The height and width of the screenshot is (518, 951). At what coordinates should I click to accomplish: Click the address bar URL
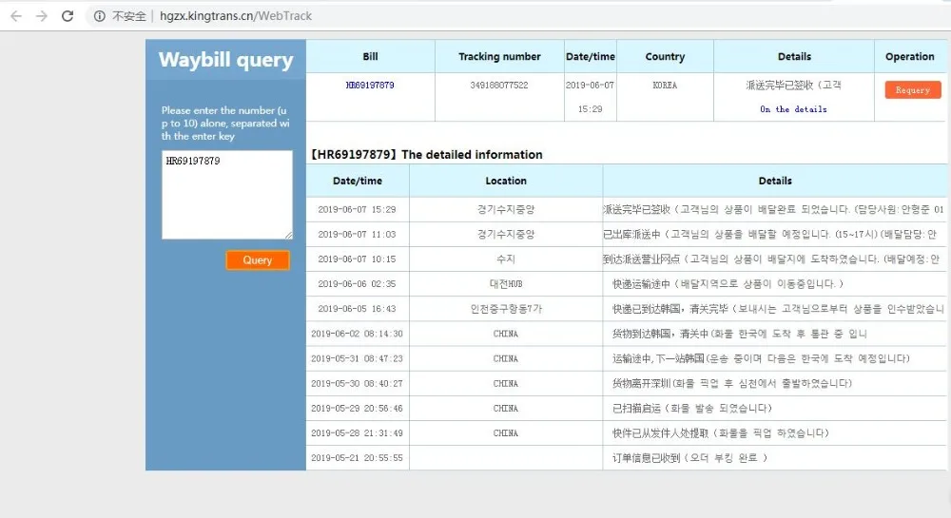click(235, 16)
